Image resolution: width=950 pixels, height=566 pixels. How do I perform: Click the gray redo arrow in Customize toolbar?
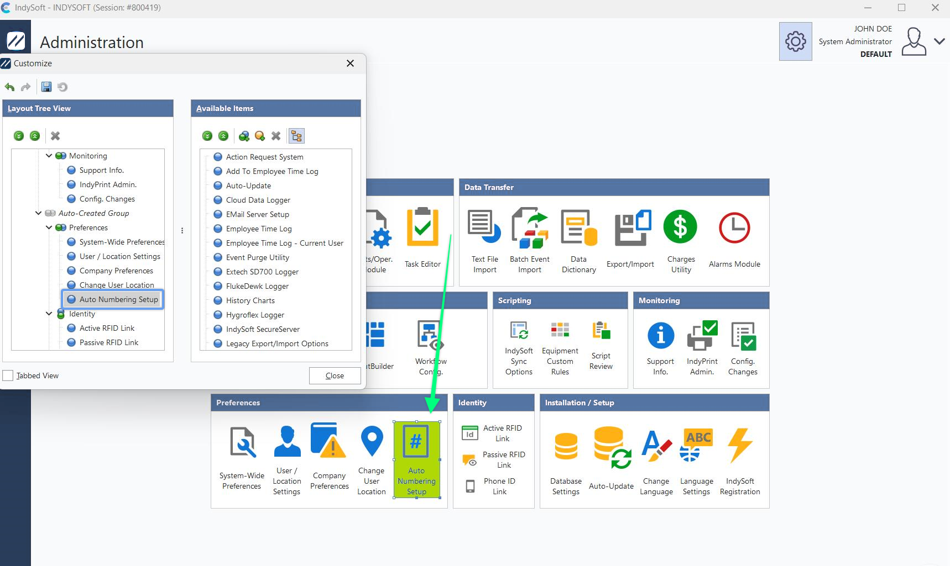[x=25, y=87]
